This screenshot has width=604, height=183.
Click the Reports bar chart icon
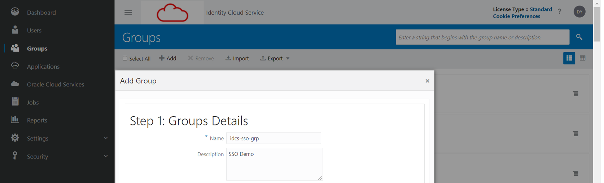click(x=15, y=119)
